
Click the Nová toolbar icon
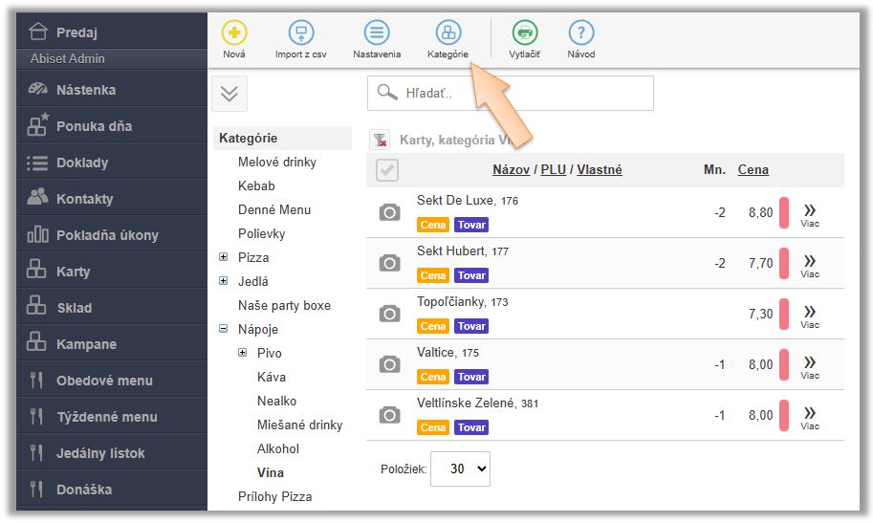point(234,33)
